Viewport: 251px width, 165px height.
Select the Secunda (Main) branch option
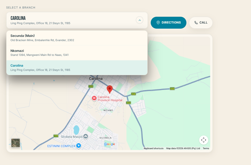[x=77, y=38]
